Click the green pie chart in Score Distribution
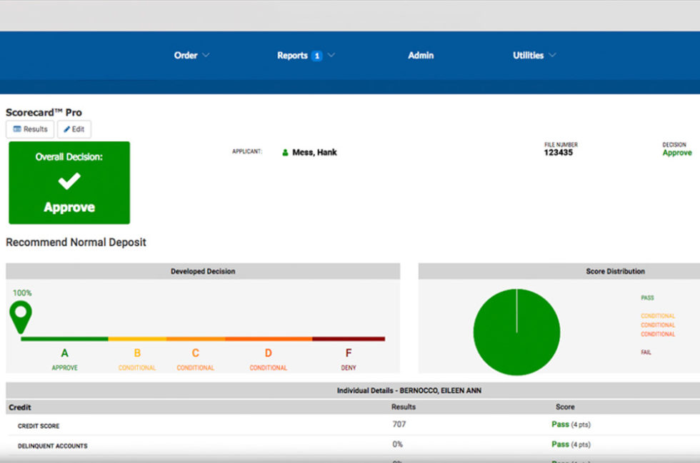Screen dimensions: 700x463 pos(516,332)
